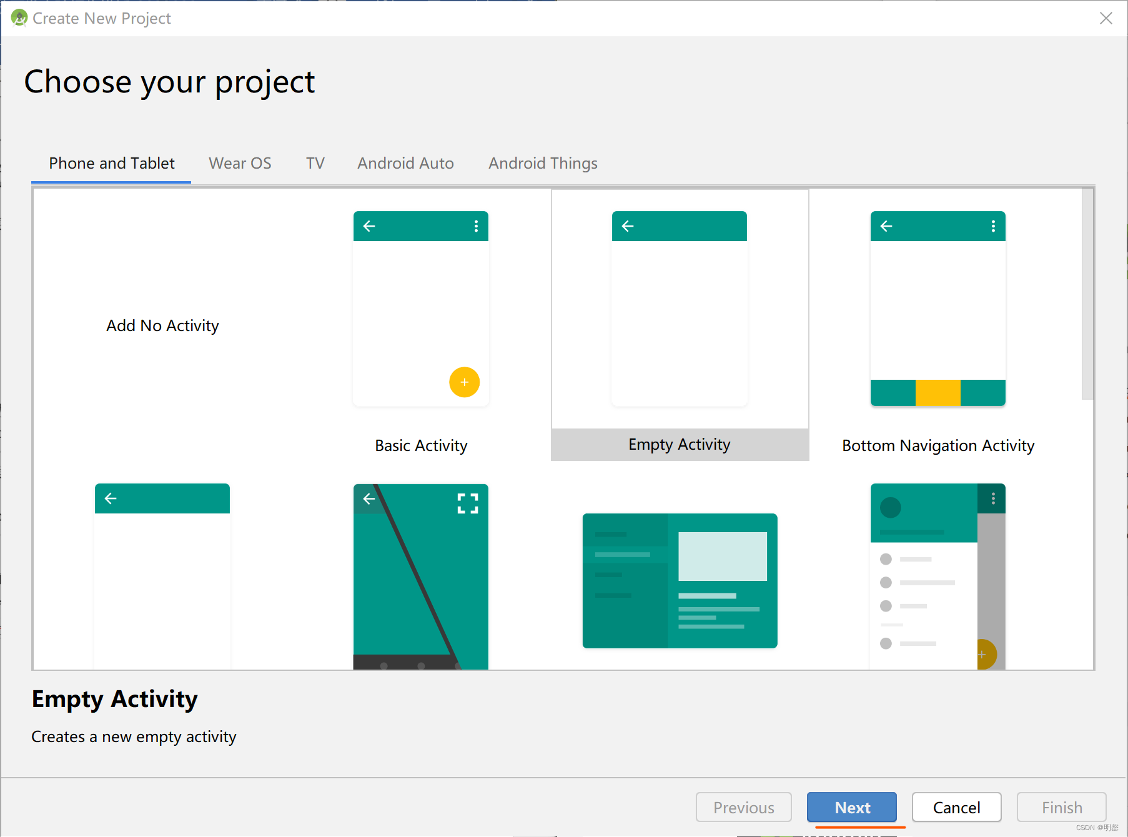This screenshot has width=1128, height=837.
Task: Click the template list vertical scrollbar
Action: pyautogui.click(x=1088, y=294)
